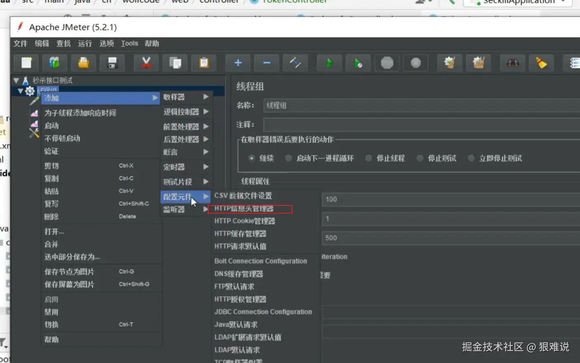
Task: Open the 帮助 menu in menu bar
Action: tap(152, 43)
